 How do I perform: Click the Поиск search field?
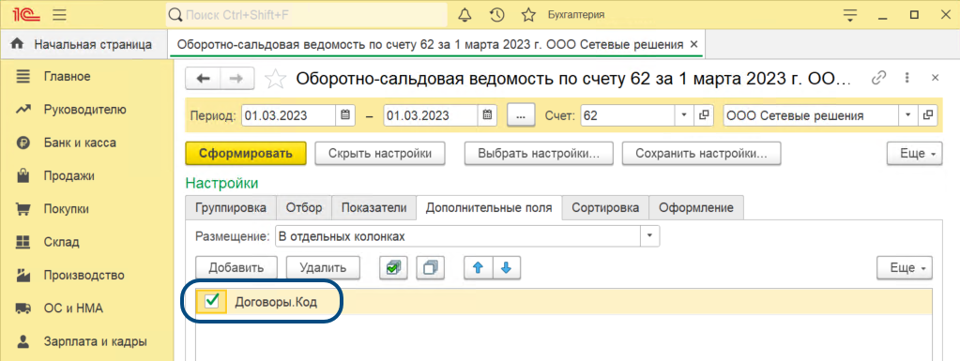pyautogui.click(x=307, y=15)
